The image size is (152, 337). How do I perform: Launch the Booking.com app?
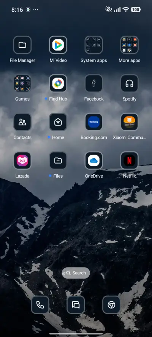click(x=93, y=122)
